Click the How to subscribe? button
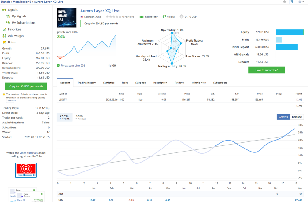This screenshot has height=202, width=308. click(x=266, y=70)
